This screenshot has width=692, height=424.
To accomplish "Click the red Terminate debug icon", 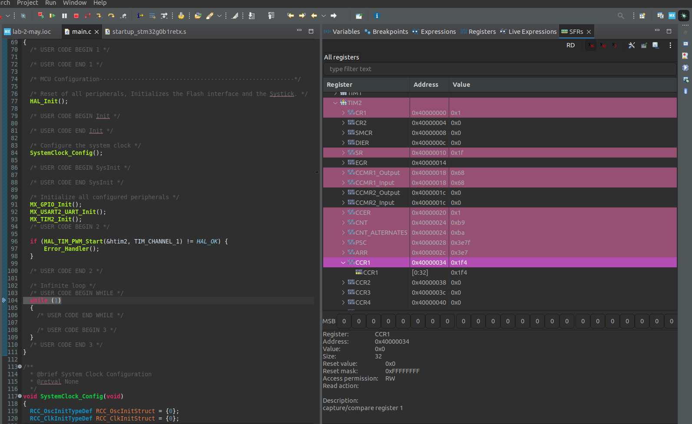I will pos(76,16).
